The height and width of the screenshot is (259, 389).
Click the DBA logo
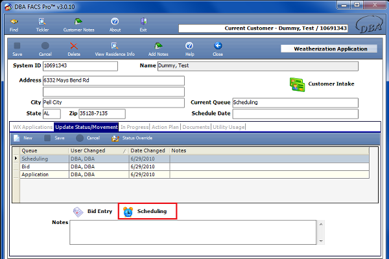(x=369, y=25)
